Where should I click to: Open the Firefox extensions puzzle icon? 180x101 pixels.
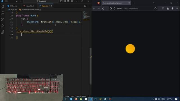(168, 8)
